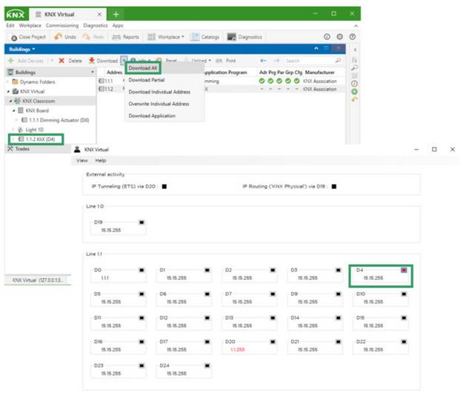Viewport: 463px width, 396px height.
Task: Toggle the D0 device programming button
Action: click(141, 270)
